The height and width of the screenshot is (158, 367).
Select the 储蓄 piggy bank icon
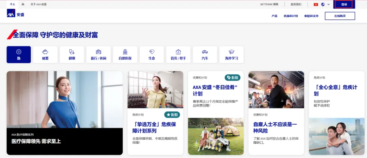coord(46,52)
